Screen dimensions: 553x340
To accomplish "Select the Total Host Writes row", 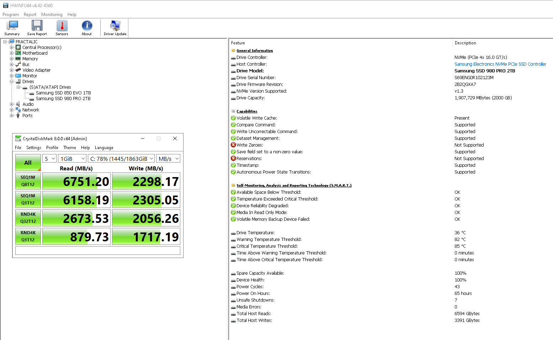I will pos(391,320).
